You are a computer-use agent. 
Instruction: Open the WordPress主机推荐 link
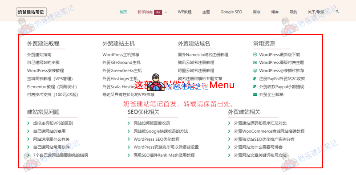point(121,54)
